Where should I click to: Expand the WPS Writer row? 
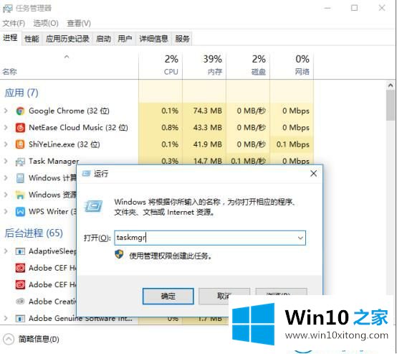pyautogui.click(x=6, y=211)
